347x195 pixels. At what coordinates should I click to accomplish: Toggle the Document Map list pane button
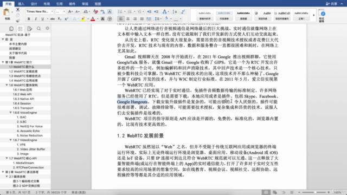(21, 29)
